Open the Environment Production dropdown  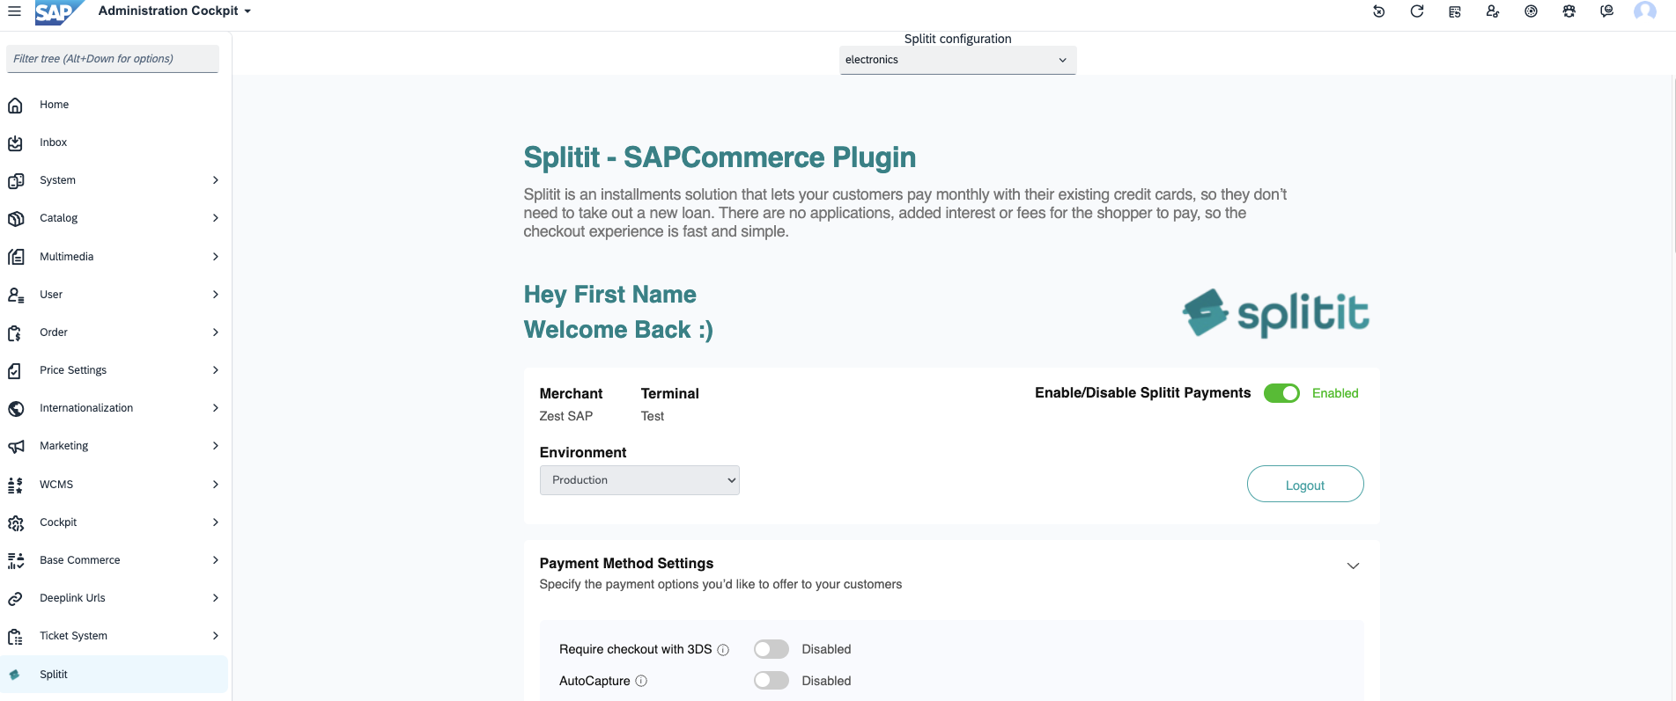(x=639, y=480)
